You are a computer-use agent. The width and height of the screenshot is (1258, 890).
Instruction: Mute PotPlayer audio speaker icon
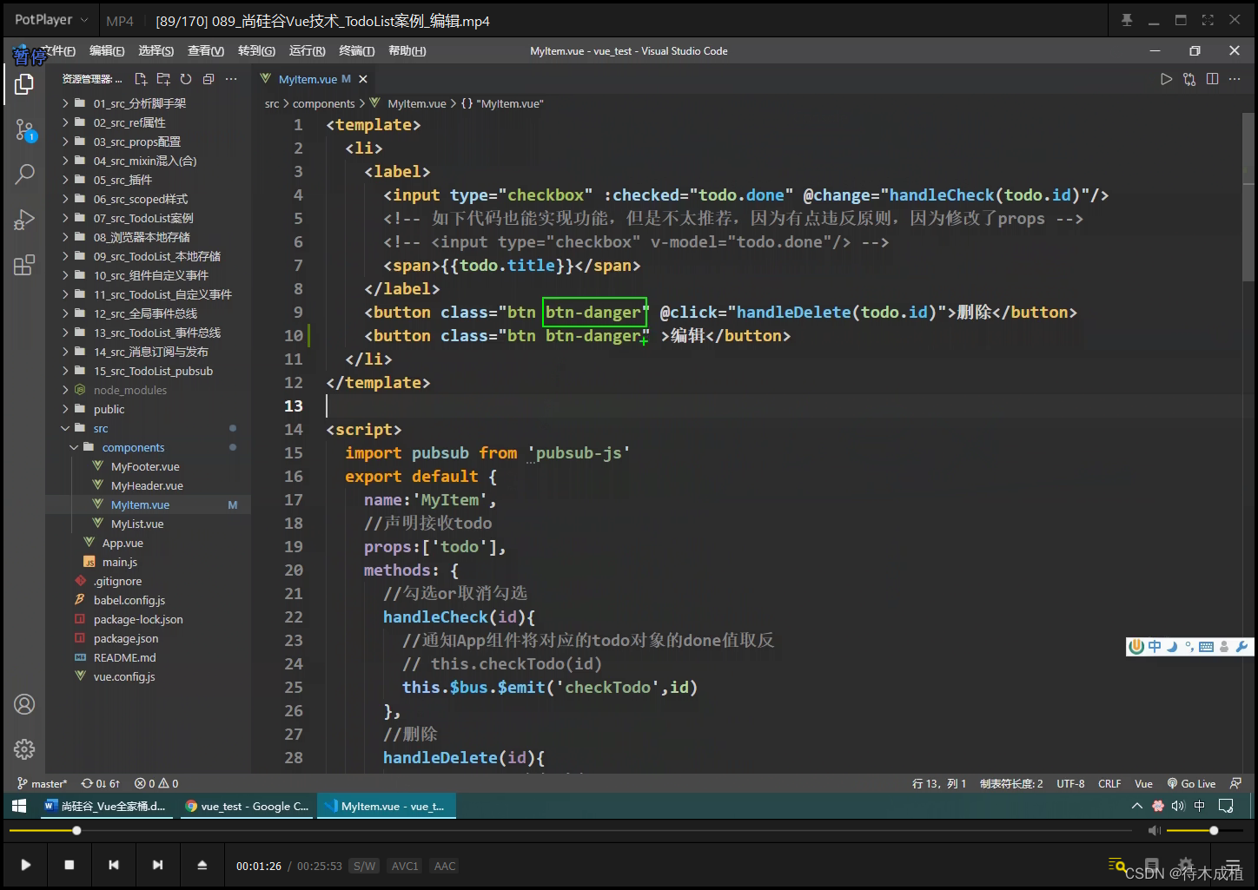1154,831
